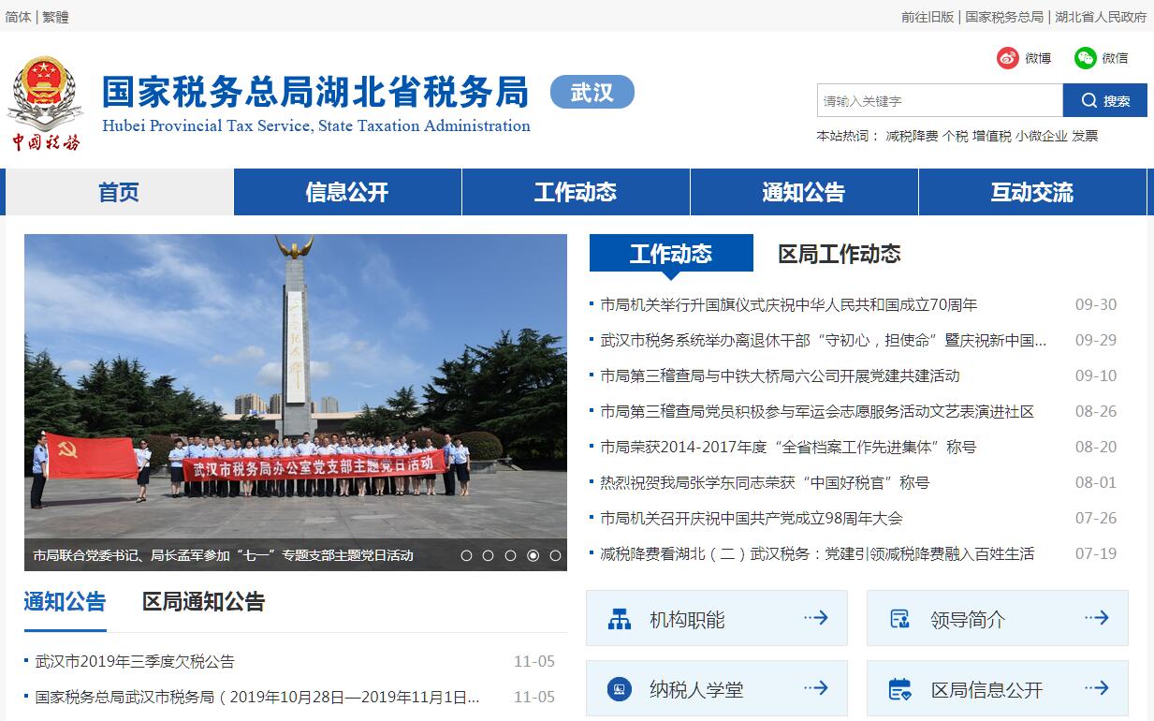This screenshot has width=1154, height=721.
Task: Click the 区局信息公开 calendar icon
Action: [899, 689]
